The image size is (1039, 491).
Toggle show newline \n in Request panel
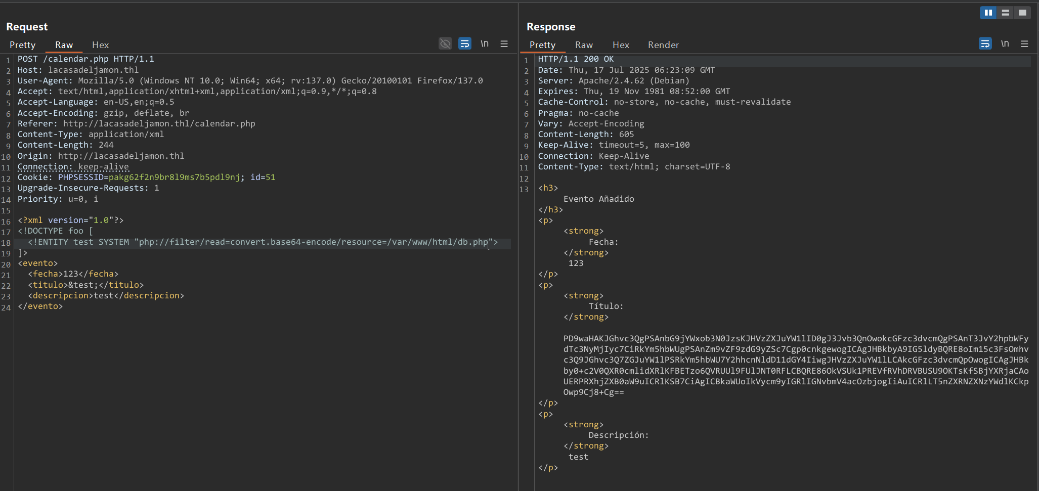(x=485, y=43)
